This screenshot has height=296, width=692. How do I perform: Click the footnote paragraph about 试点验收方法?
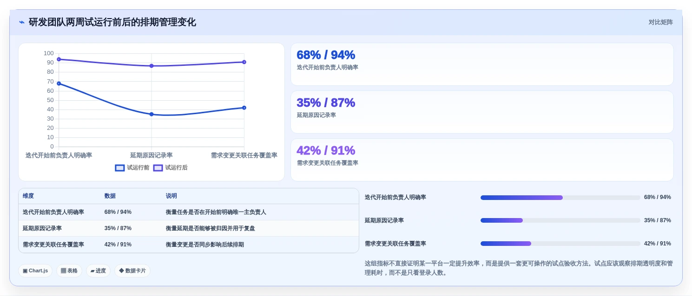(519, 268)
